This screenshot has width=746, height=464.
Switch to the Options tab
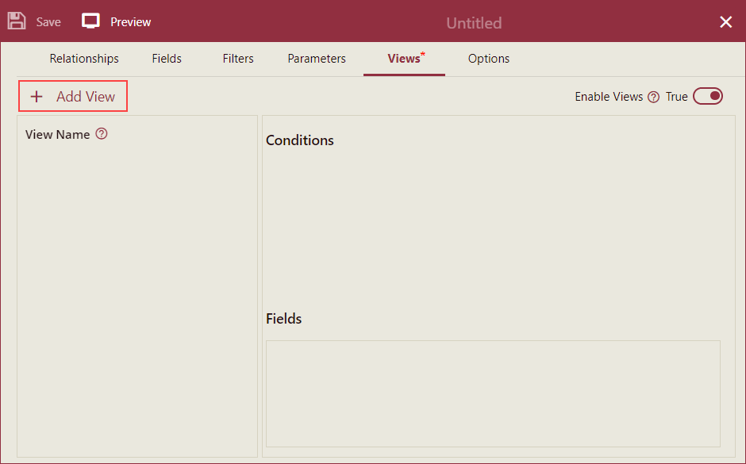tap(489, 59)
